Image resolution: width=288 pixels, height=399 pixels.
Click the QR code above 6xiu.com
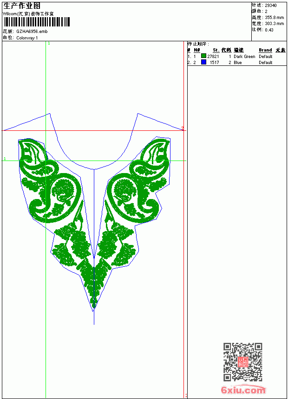coord(243,361)
